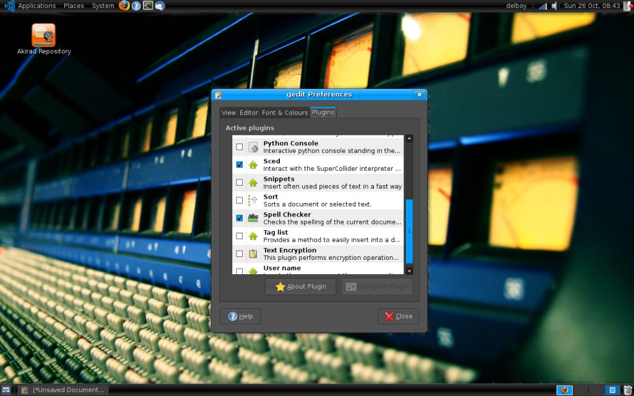Click the Firefox workspace thumbnail in the bottom panel
Screen dimensions: 634x396
point(565,390)
